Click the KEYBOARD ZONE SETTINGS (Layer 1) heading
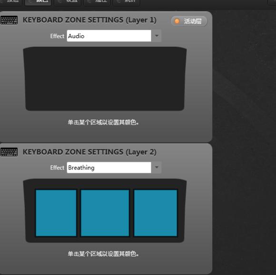This screenshot has width=276, height=275. pyautogui.click(x=89, y=20)
